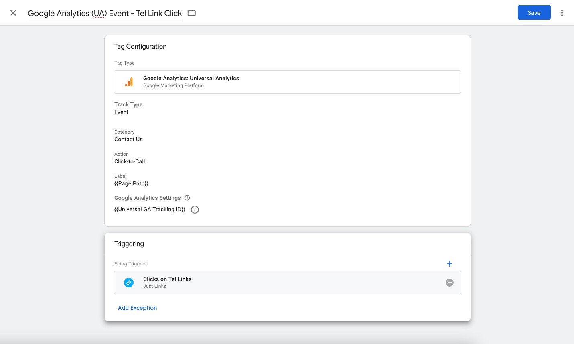Screen dimensions: 574x344
Task: Open the Universal Analytics tag type card
Action: tap(288, 82)
